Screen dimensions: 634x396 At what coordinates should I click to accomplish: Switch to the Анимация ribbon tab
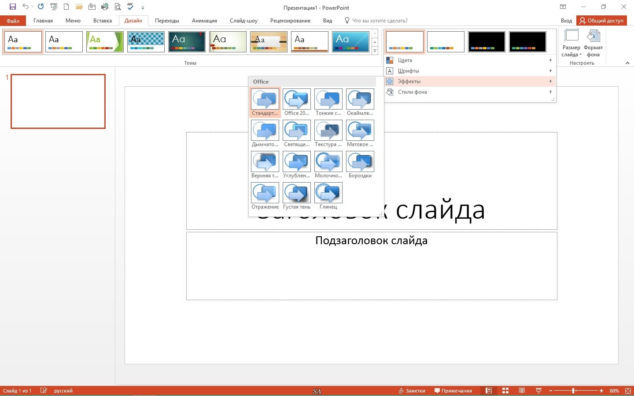click(204, 21)
